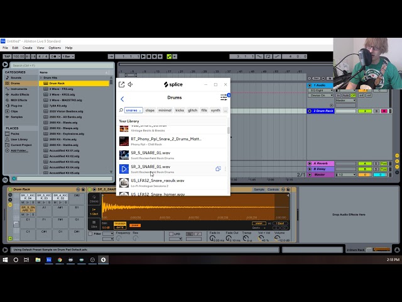The width and height of the screenshot is (402, 302).
Task: Open Packs under Places
Action: point(14,134)
